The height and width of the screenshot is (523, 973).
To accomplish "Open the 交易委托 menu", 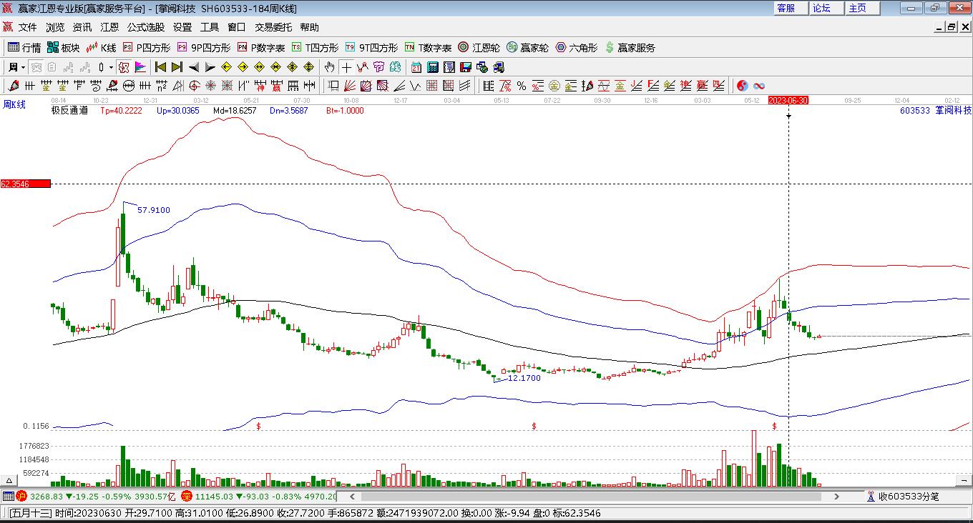I will click(x=273, y=27).
